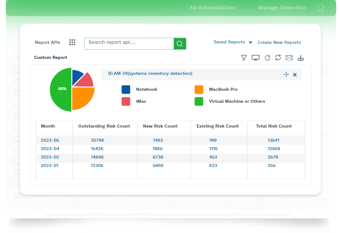The image size is (339, 233).
Task: Download the report using the download icon
Action: (301, 58)
